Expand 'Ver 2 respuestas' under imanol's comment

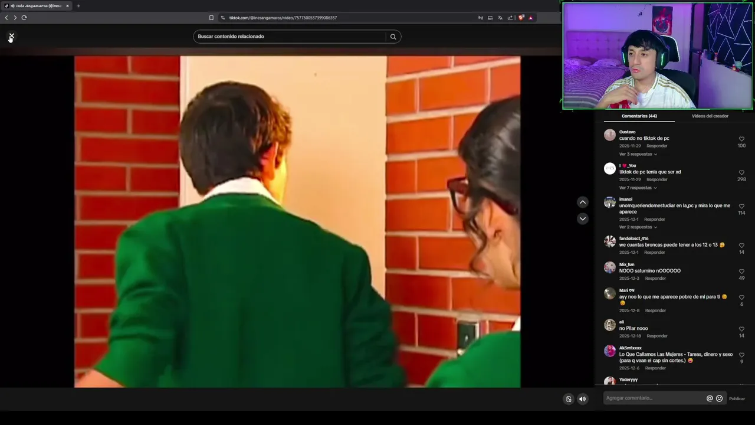pos(638,227)
